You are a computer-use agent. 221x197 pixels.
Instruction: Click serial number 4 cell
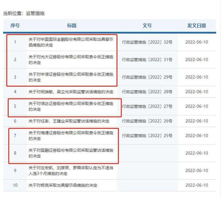coord(15,92)
